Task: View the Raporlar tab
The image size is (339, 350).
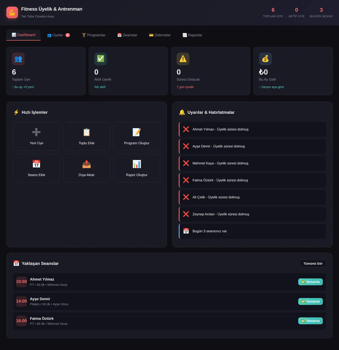Action: coord(192,35)
